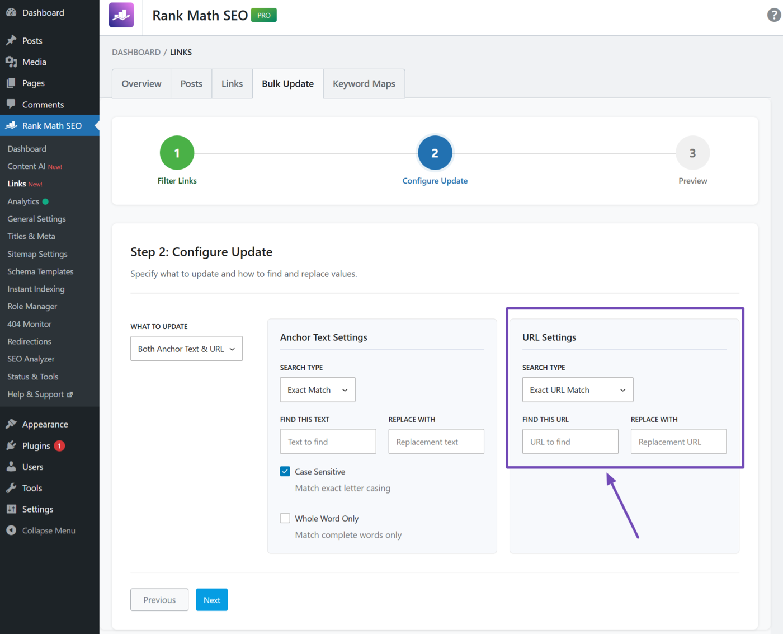Select the Plugins icon showing one update

pos(11,445)
